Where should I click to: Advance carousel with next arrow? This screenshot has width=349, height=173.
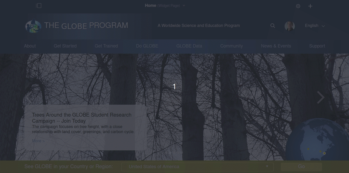[x=321, y=97]
